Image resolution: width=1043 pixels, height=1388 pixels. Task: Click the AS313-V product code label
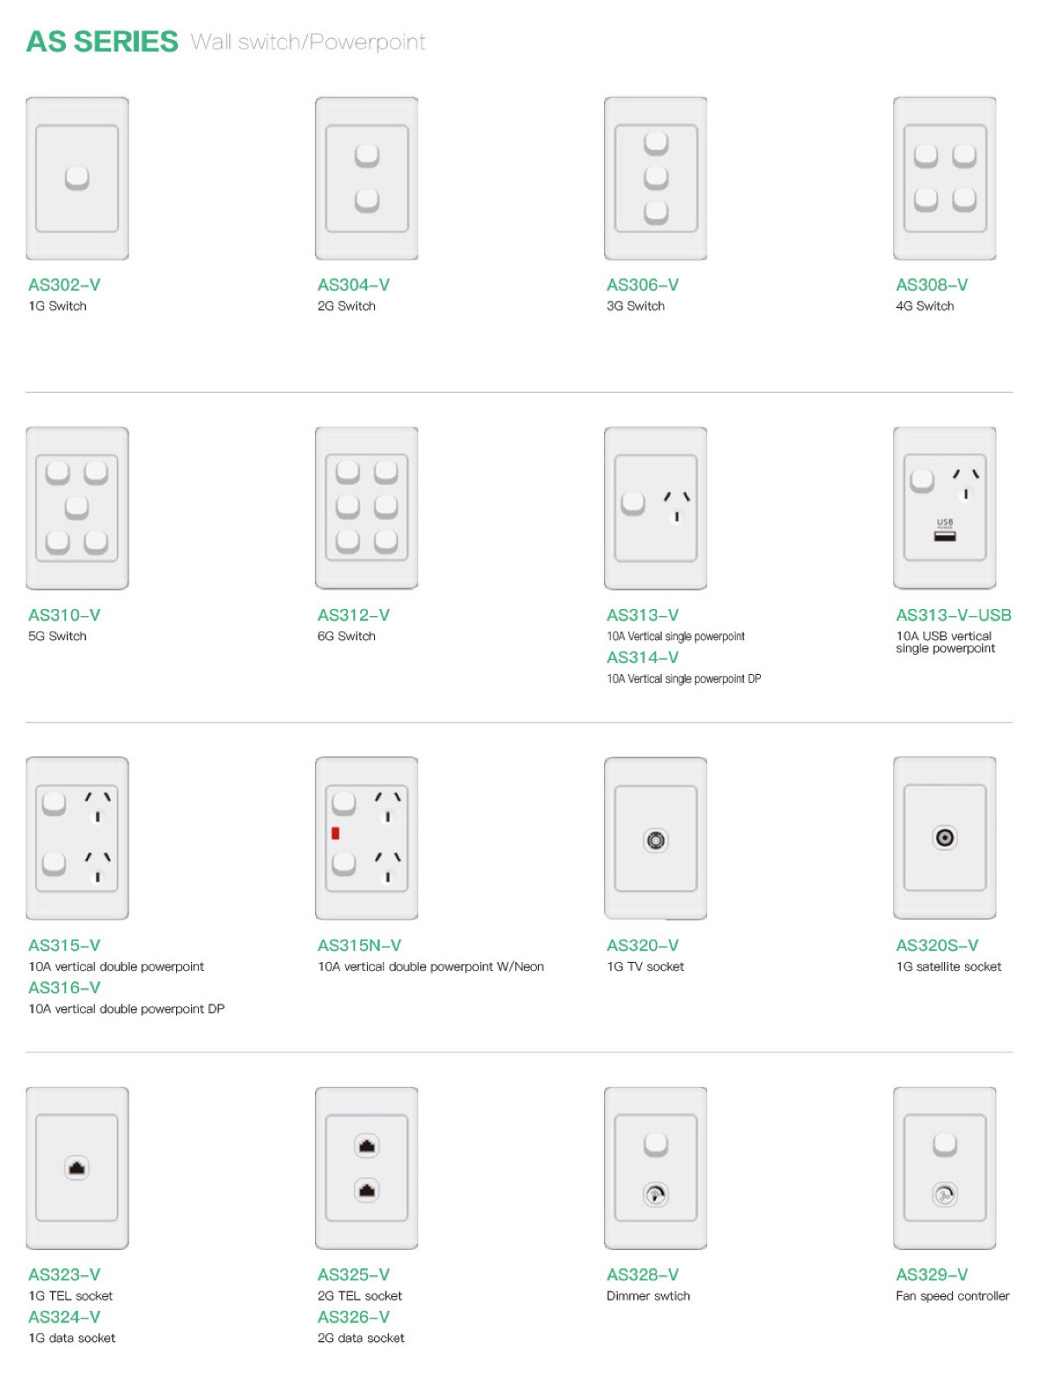click(643, 615)
